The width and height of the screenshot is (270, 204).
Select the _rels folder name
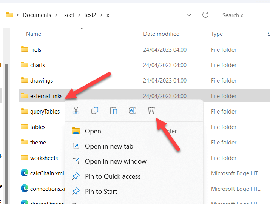(35, 50)
